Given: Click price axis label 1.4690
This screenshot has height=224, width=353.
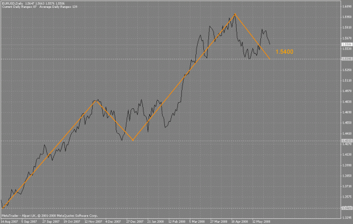Looking at the screenshot, I should click(x=347, y=112).
